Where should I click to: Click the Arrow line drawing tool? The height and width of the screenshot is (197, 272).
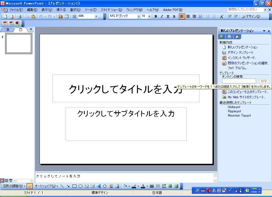pyautogui.click(x=68, y=186)
